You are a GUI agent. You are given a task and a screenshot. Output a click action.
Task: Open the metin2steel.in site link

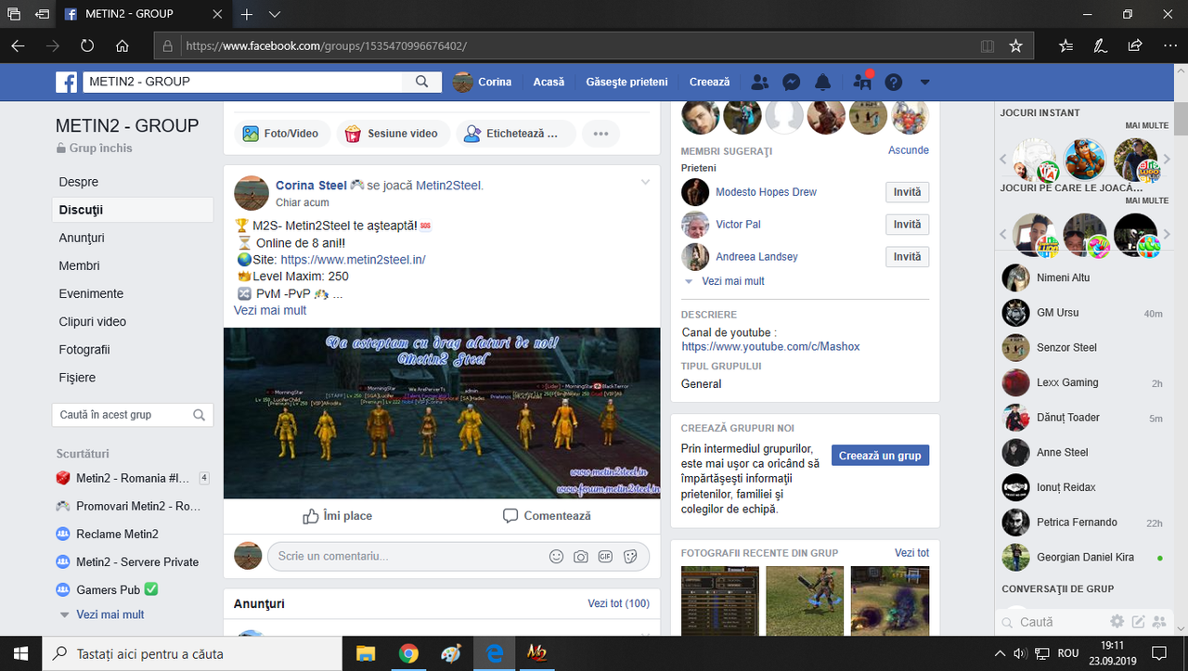coord(353,260)
